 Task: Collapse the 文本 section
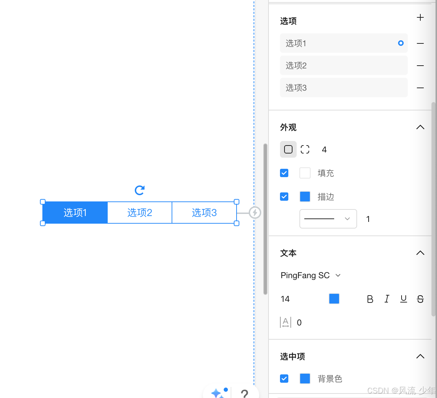click(420, 253)
